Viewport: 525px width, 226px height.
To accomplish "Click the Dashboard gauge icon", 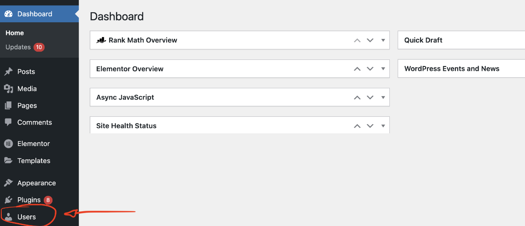I will pos(8,14).
